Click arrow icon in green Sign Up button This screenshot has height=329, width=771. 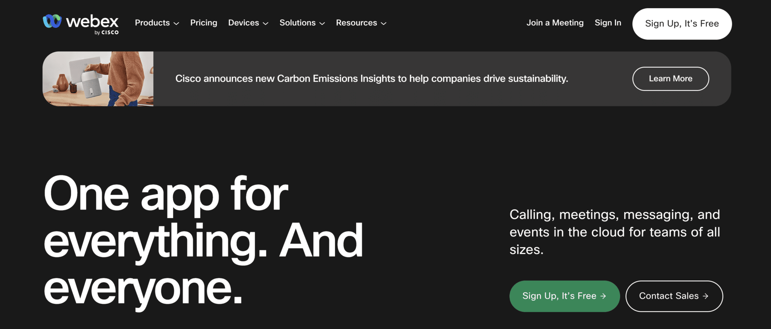(603, 296)
